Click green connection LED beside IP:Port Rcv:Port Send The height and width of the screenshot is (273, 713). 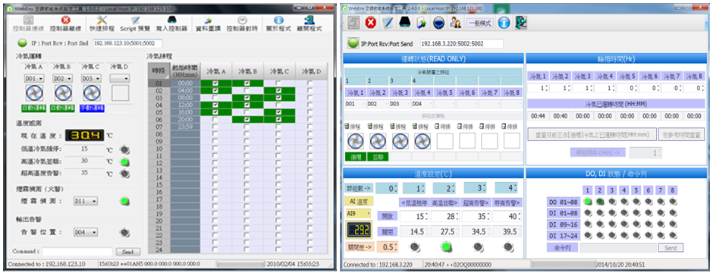(353, 44)
